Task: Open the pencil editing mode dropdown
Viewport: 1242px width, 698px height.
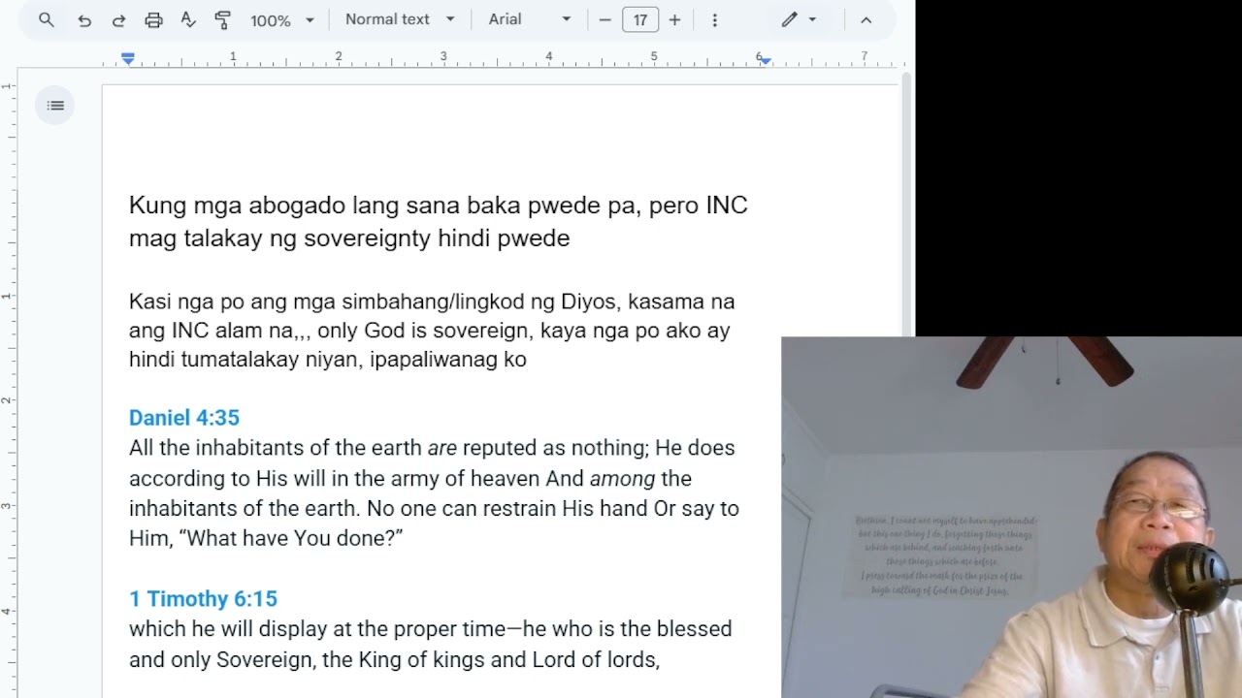Action: pos(800,19)
